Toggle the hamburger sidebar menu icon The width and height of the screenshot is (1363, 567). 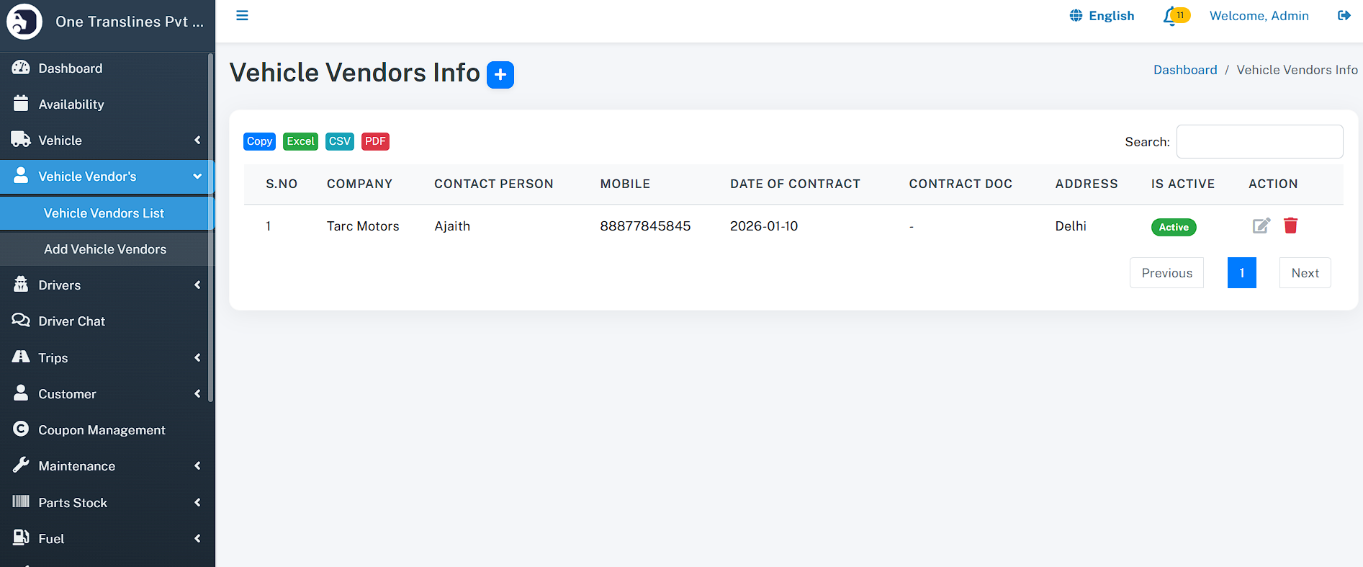[242, 16]
